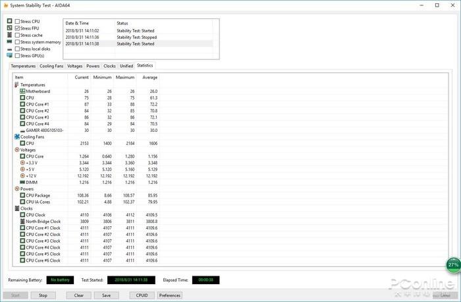
Task: Switch to the Temperatures tab
Action: pyautogui.click(x=24, y=66)
